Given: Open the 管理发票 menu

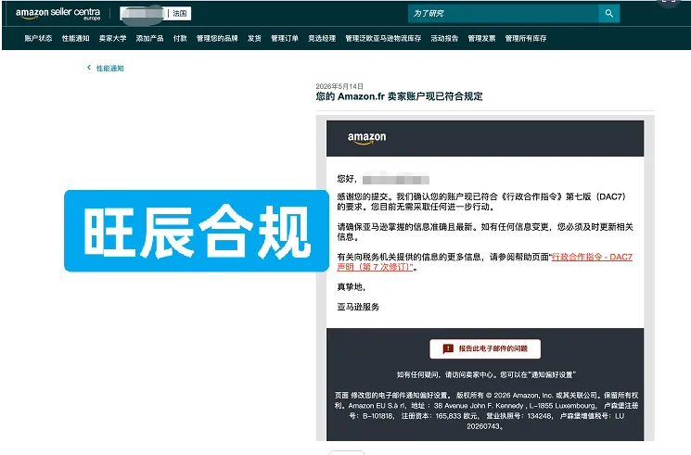Looking at the screenshot, I should tap(481, 38).
